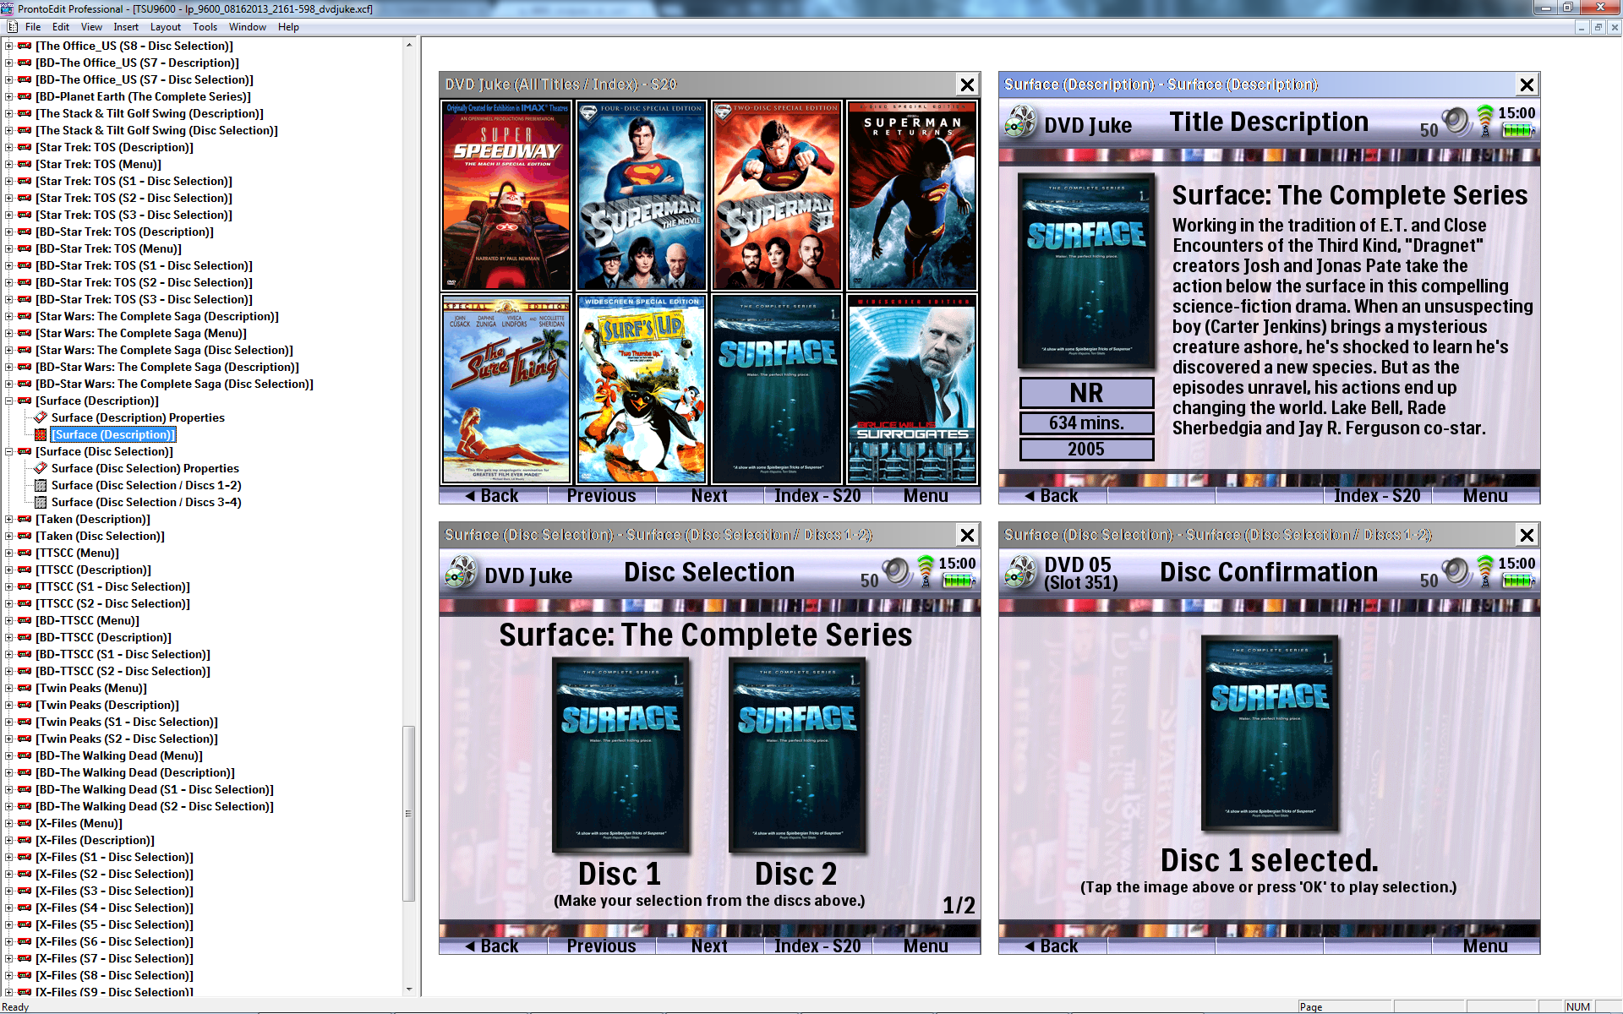The image size is (1623, 1014).
Task: Open the Layout menu
Action: (166, 27)
